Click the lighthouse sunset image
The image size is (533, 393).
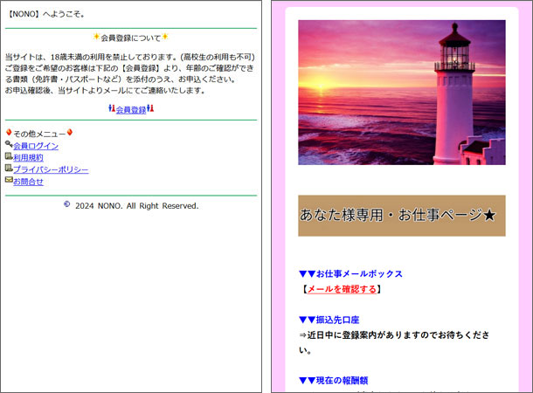(401, 93)
